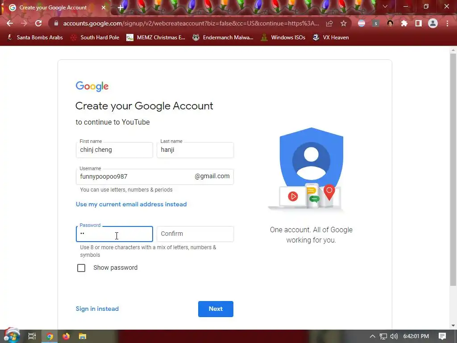Screen dimensions: 457x343
Task: Click the page vertical scrollbar
Action: pos(453,169)
